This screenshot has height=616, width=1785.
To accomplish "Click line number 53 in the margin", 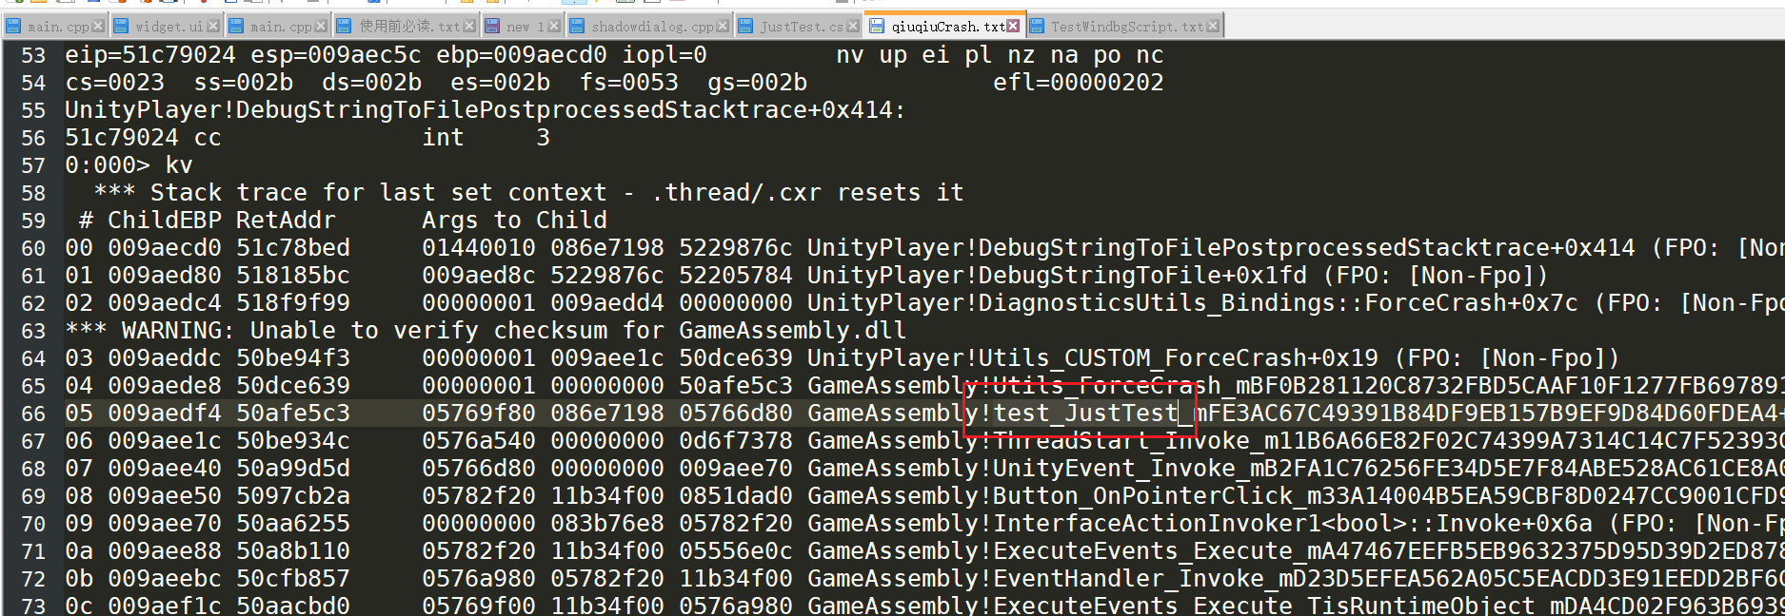I will point(33,55).
